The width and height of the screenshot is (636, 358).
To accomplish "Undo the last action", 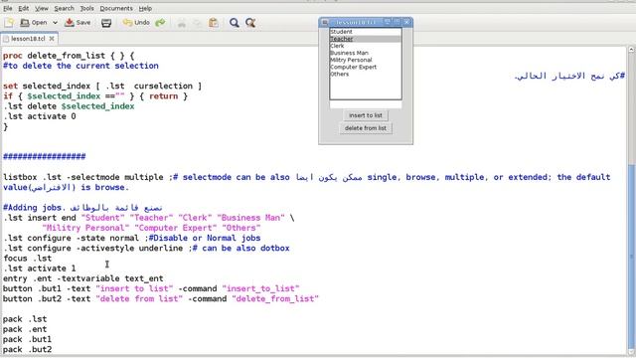I will [136, 23].
